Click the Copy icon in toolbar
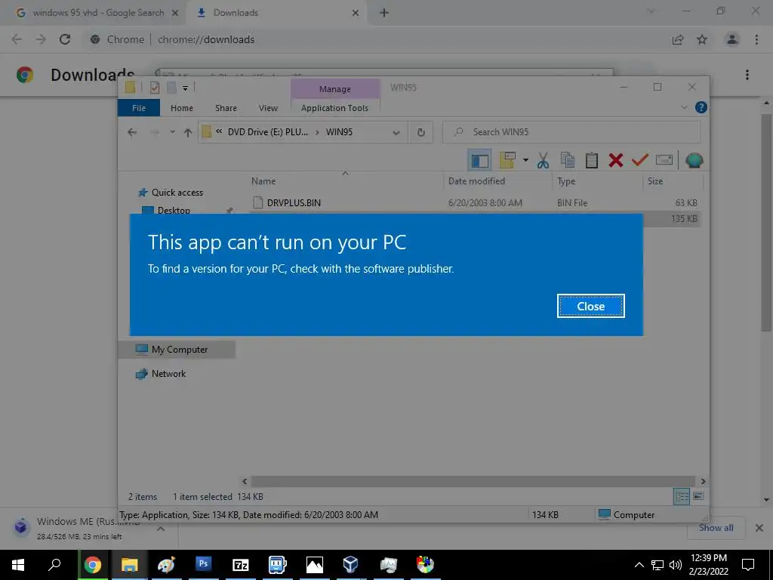The height and width of the screenshot is (580, 773). (568, 160)
